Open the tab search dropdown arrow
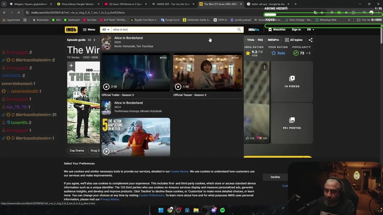This screenshot has height=215, width=383. (x=4, y=4)
